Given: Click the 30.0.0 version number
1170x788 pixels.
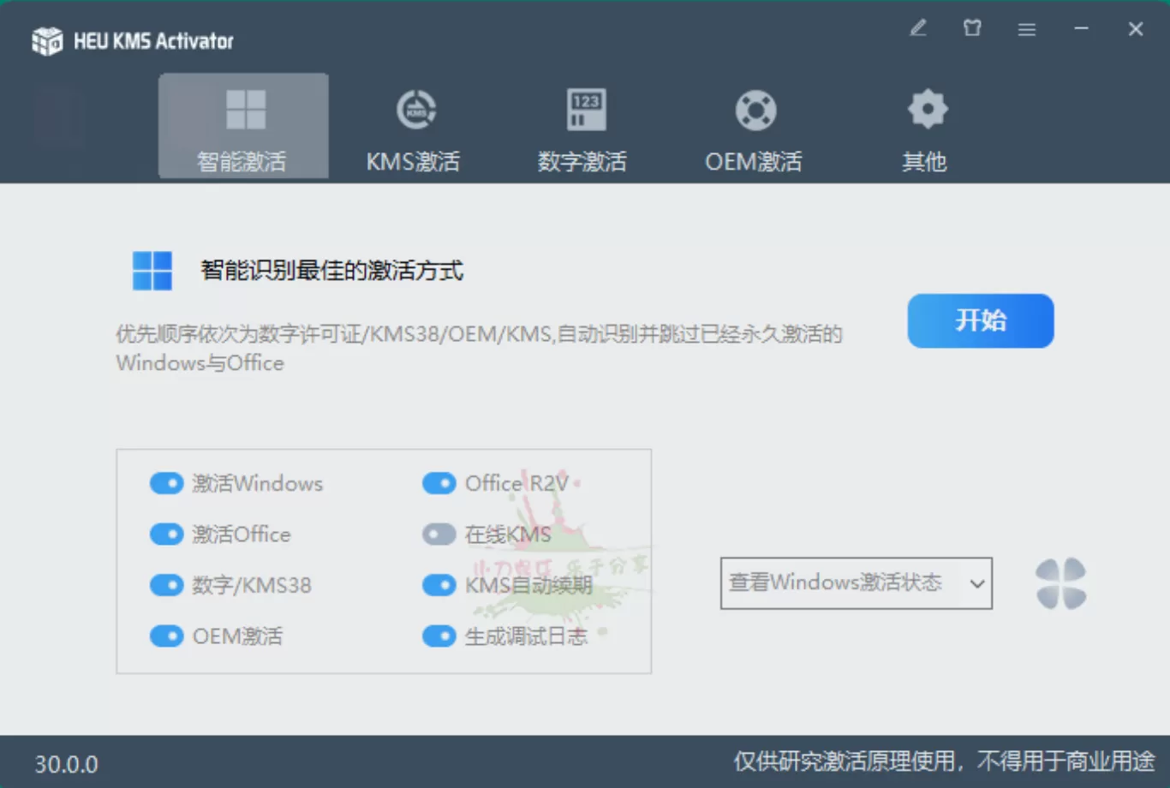Looking at the screenshot, I should (67, 764).
